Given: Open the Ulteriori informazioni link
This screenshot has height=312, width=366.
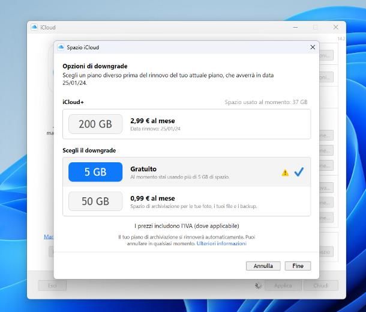Looking at the screenshot, I should (221, 243).
